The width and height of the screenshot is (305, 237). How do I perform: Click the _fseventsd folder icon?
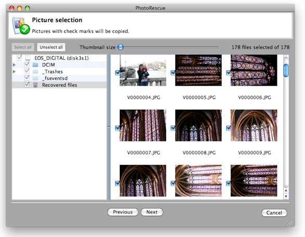coord(35,78)
